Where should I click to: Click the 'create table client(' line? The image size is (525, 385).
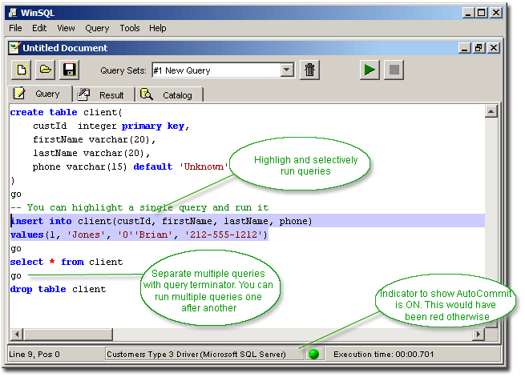(x=66, y=112)
